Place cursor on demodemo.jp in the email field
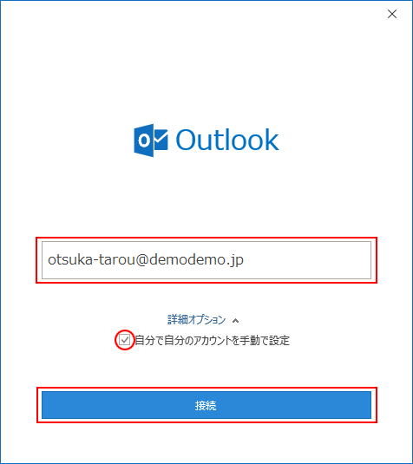413x464 pixels. point(197,260)
